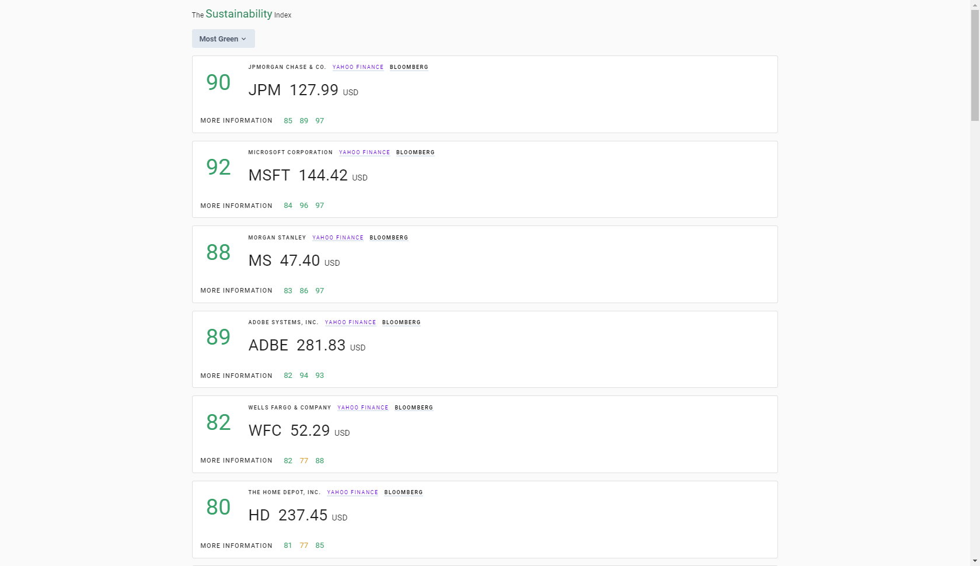Viewport: 980px width, 566px height.
Task: Expand More Information for Microsoft Corporation
Action: click(236, 206)
